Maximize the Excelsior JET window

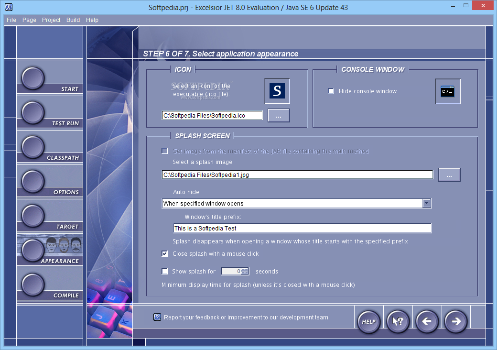(466, 6)
